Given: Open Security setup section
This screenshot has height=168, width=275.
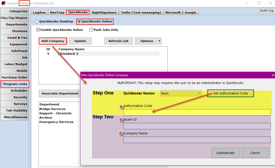Looking at the screenshot, I should (x=15, y=97).
